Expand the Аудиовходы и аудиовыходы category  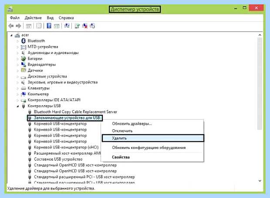point(17,53)
